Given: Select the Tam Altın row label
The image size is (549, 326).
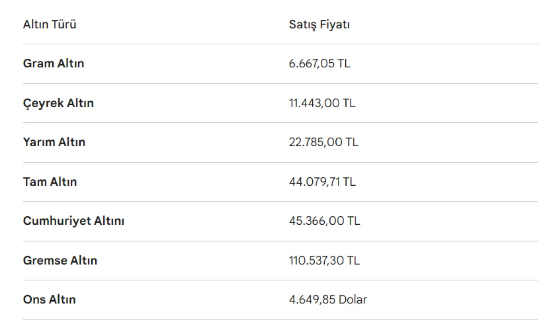Looking at the screenshot, I should (50, 182).
